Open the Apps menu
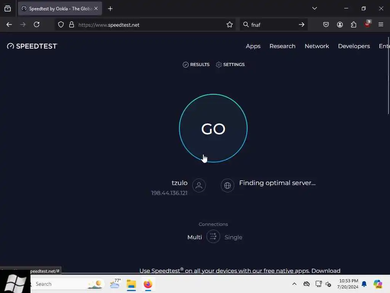The height and width of the screenshot is (293, 390). click(253, 46)
